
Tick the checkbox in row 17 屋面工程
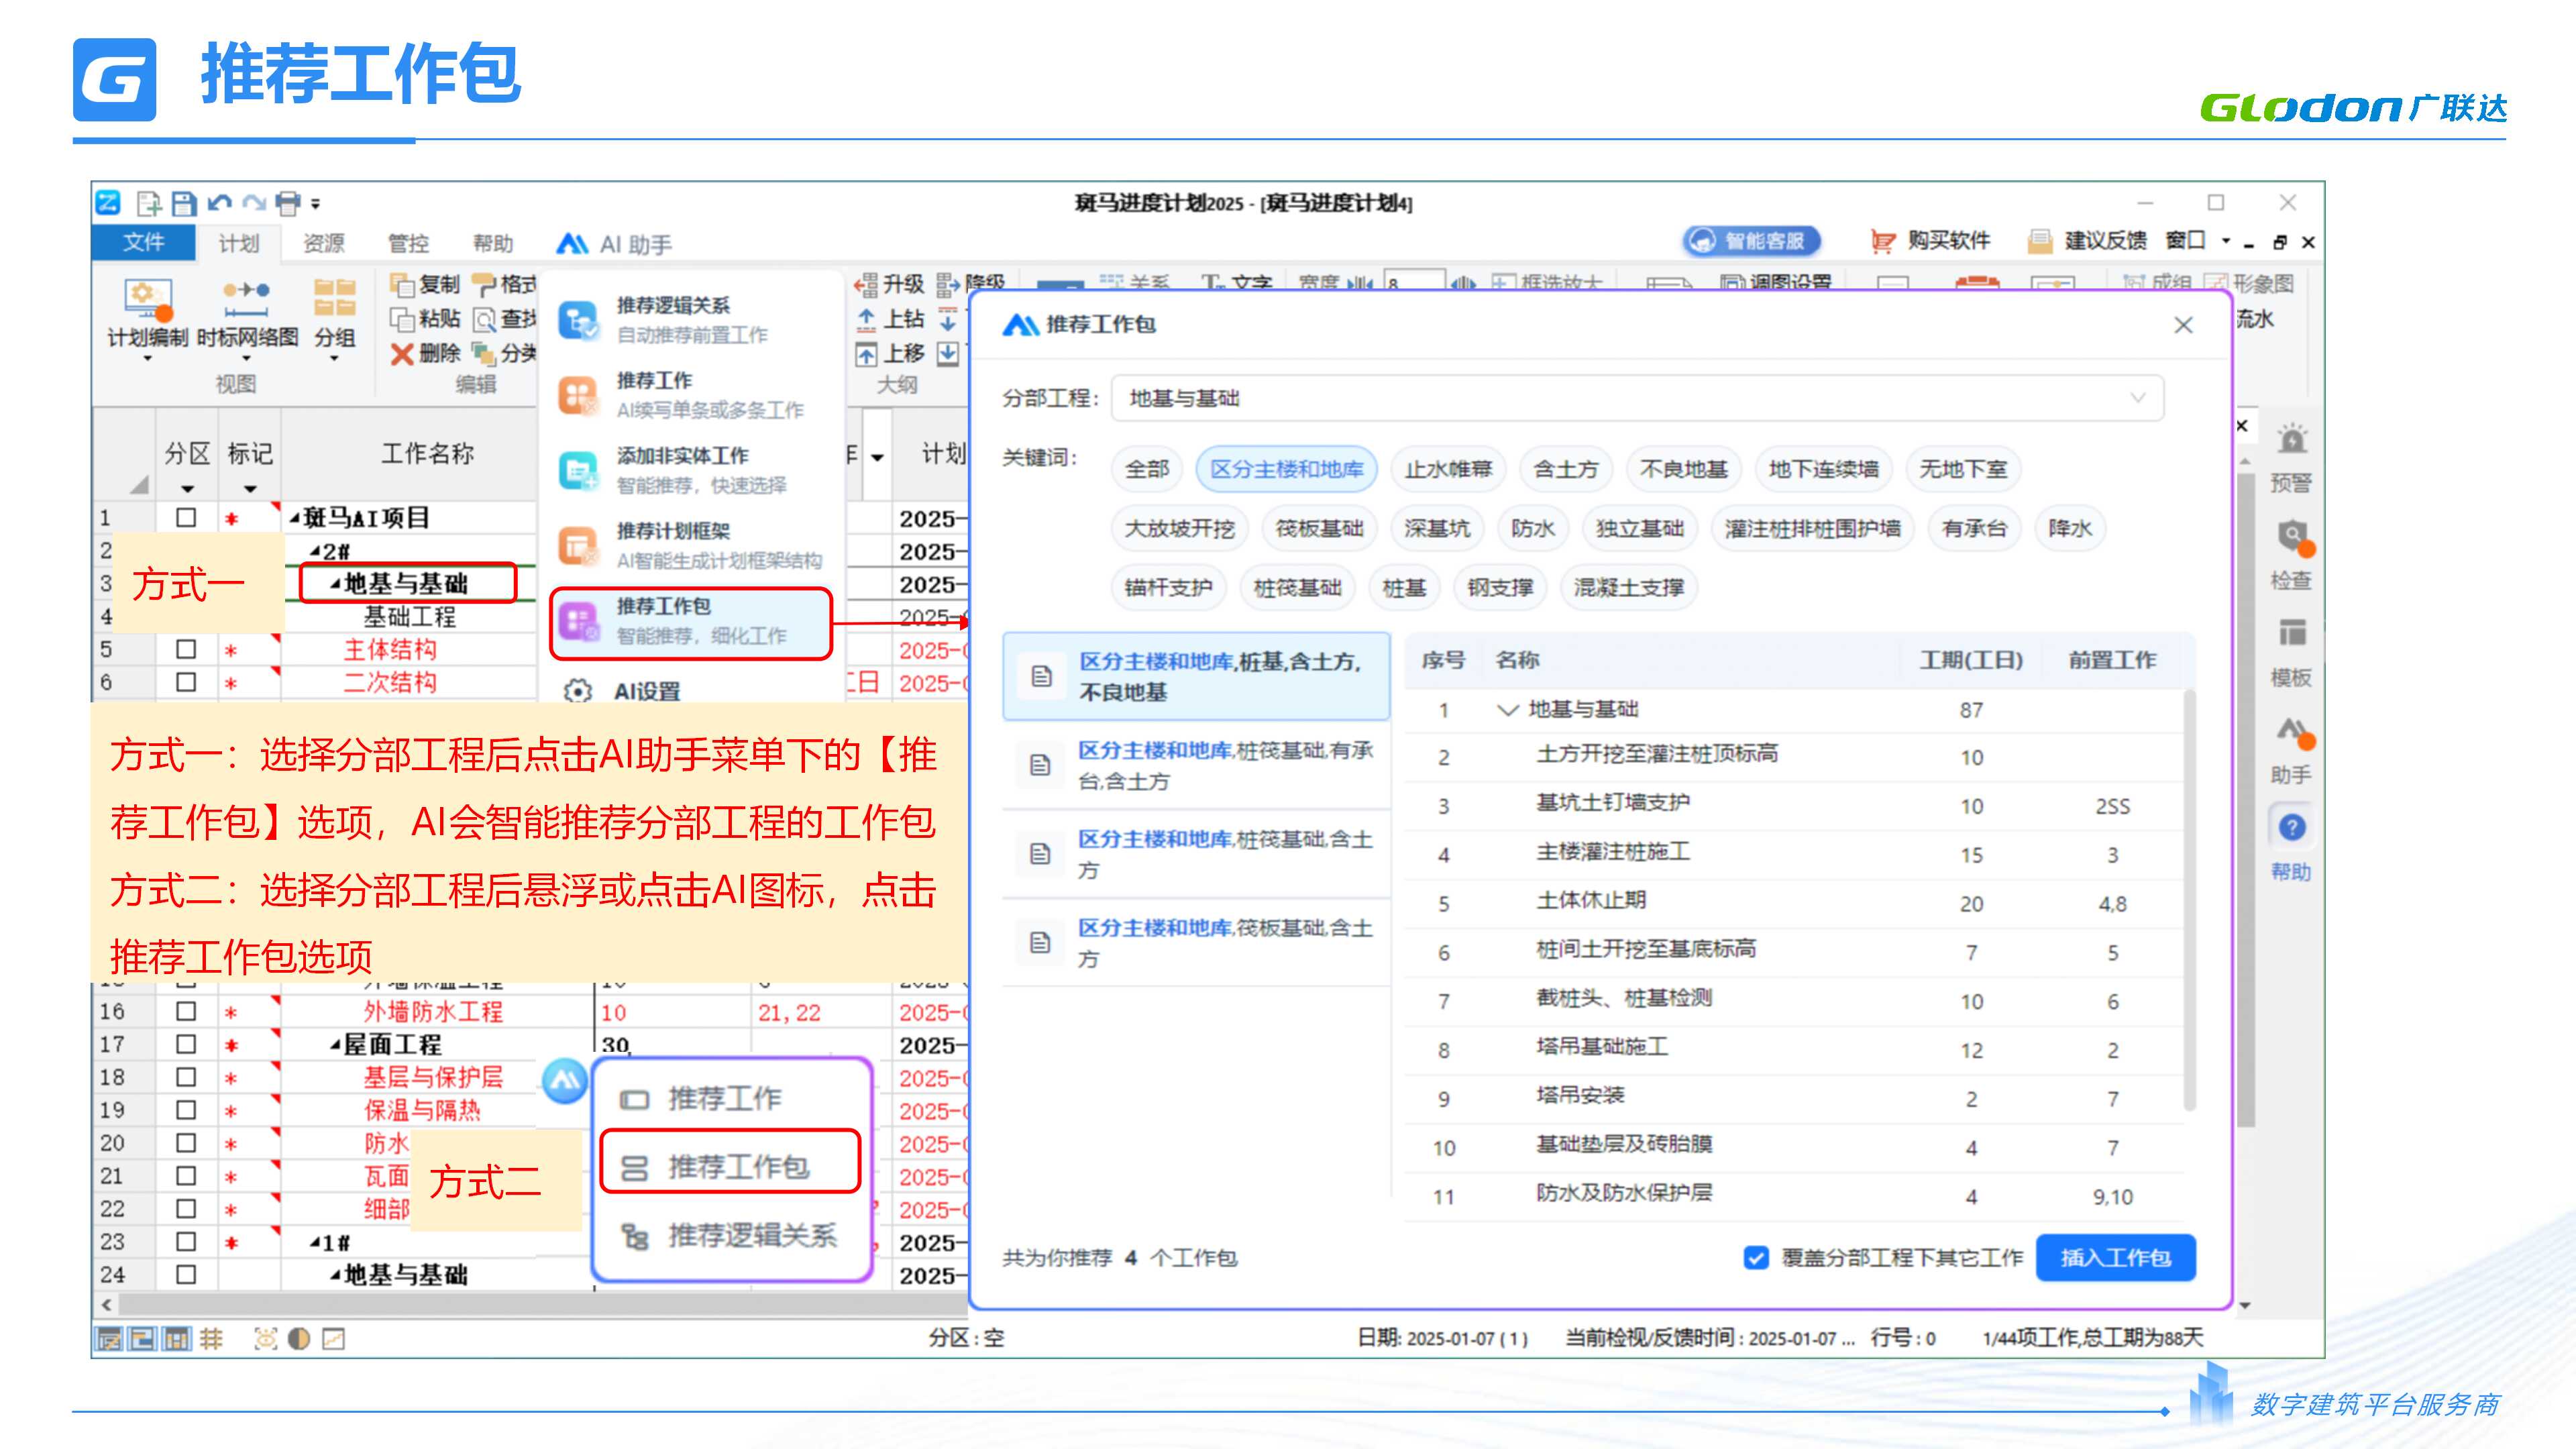pos(186,1044)
